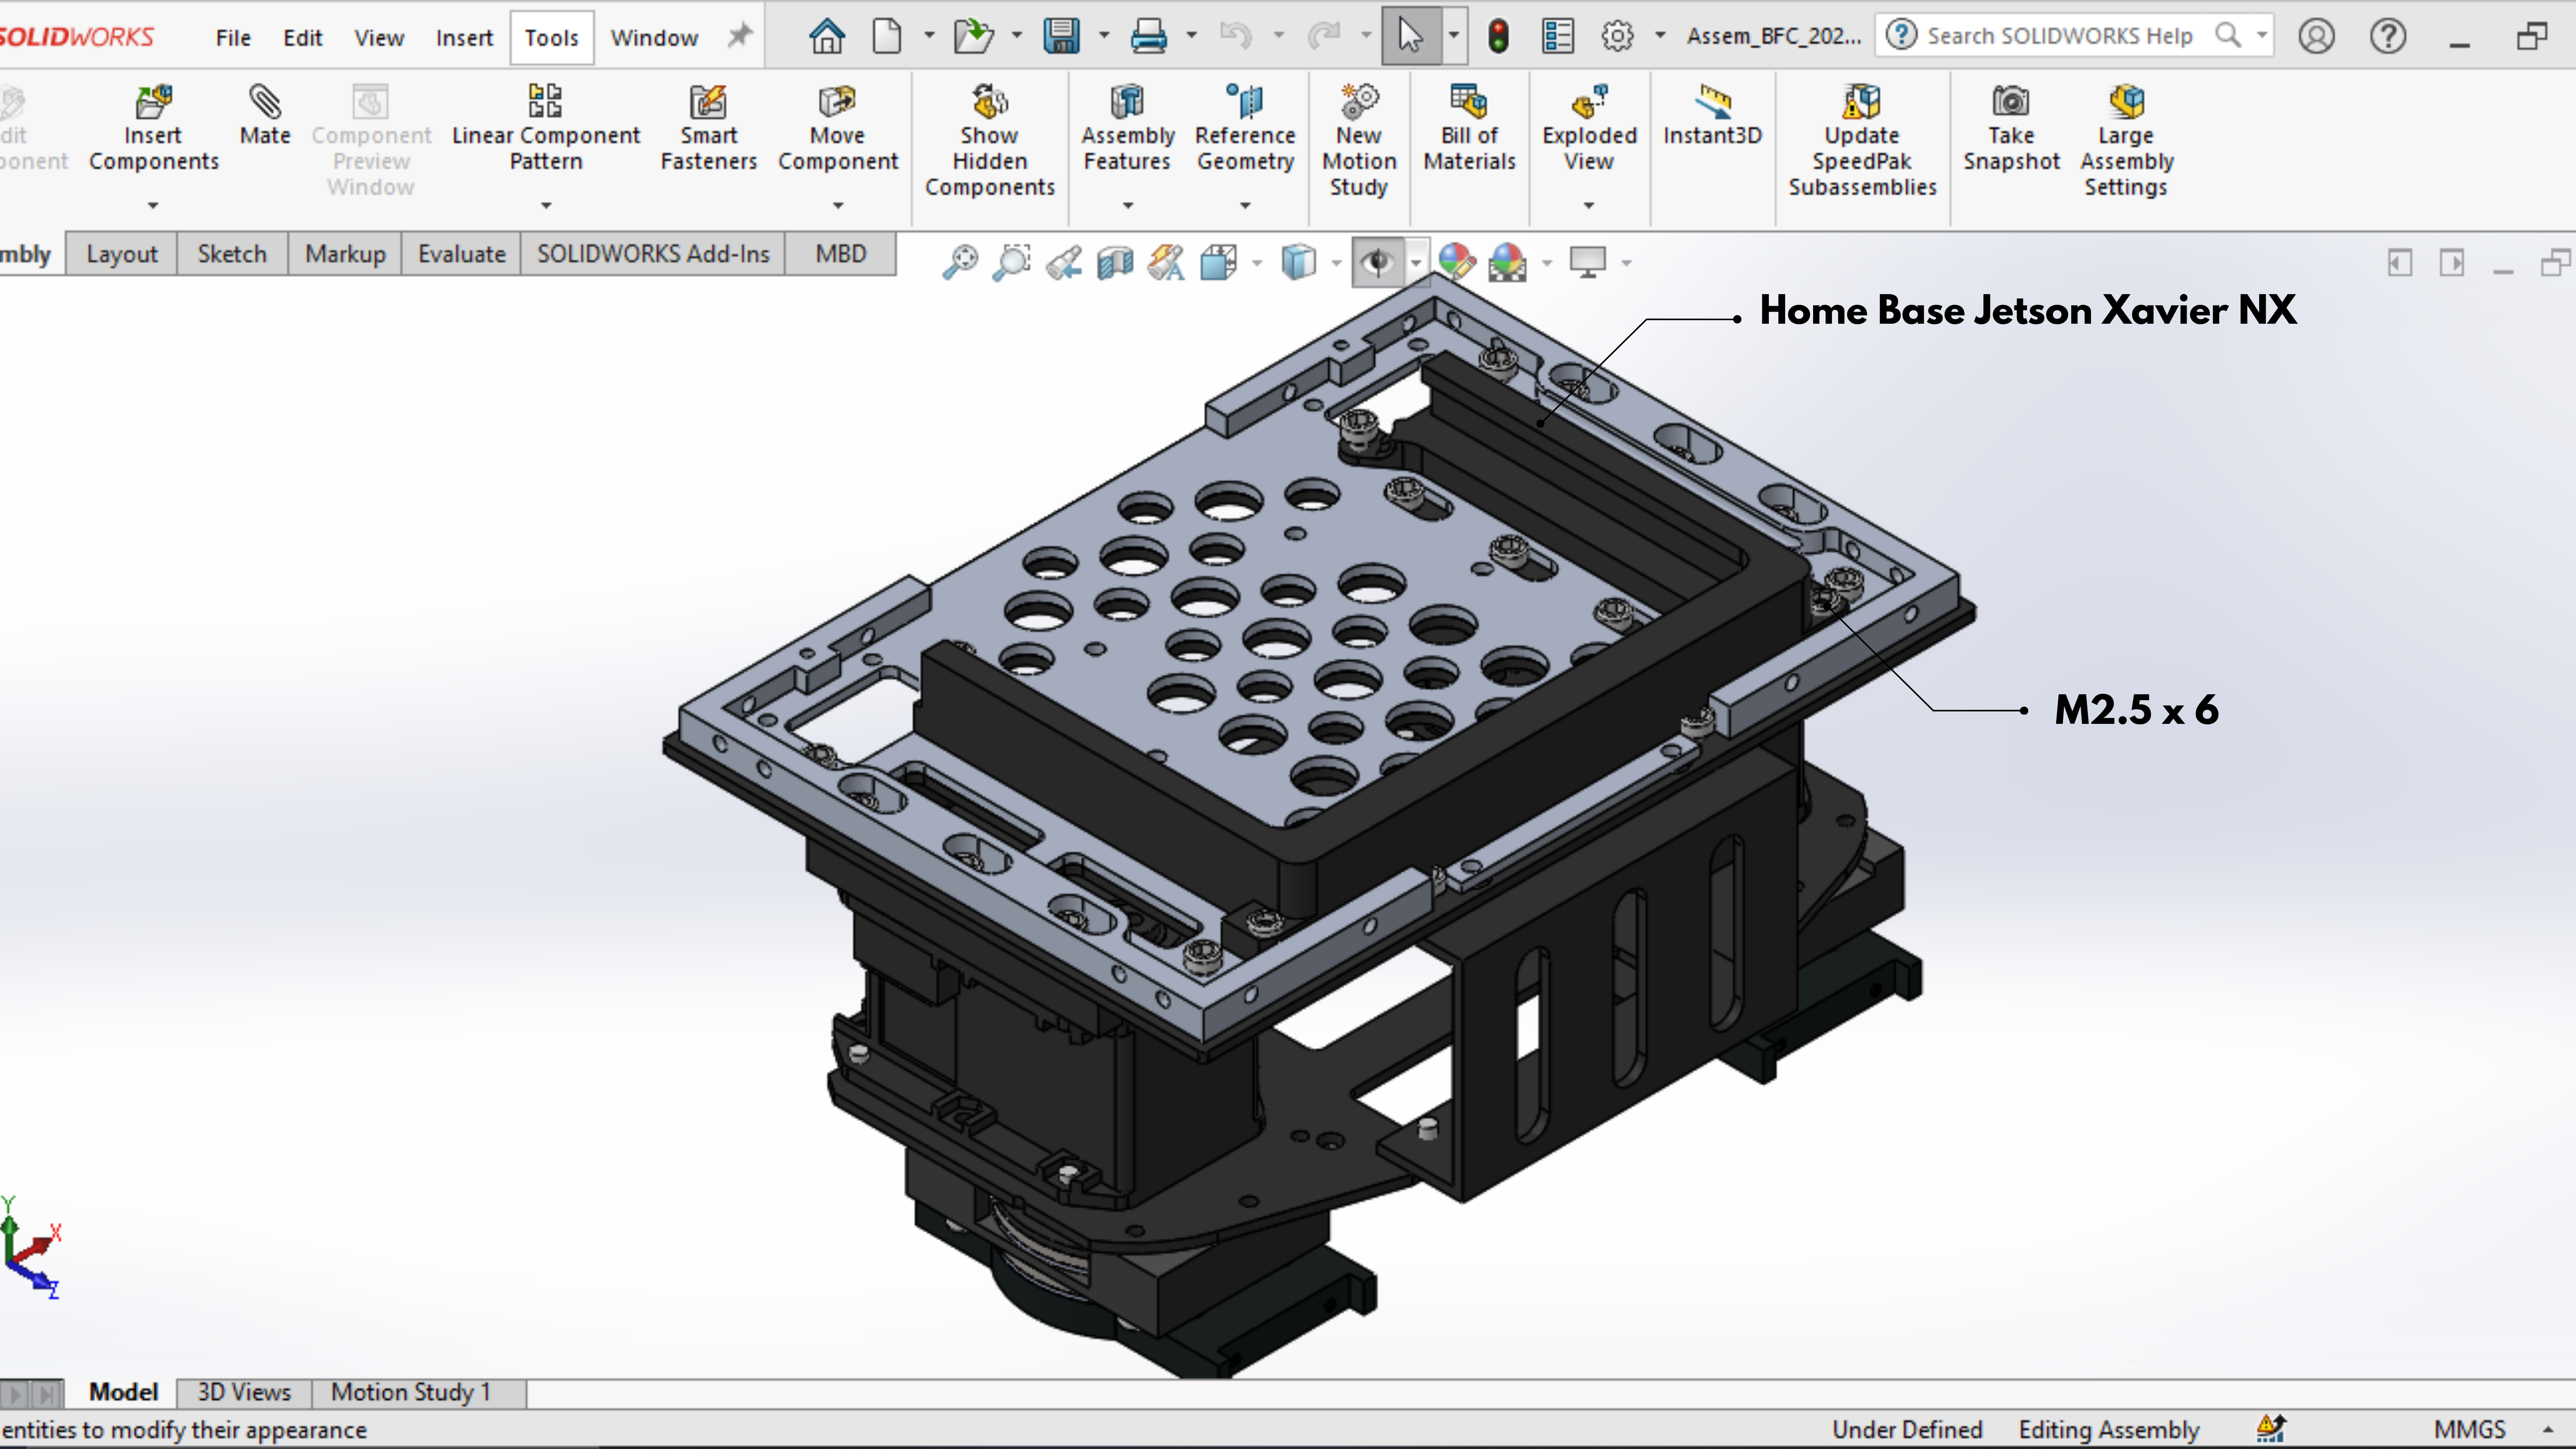
Task: Open the File menu
Action: click(x=233, y=38)
